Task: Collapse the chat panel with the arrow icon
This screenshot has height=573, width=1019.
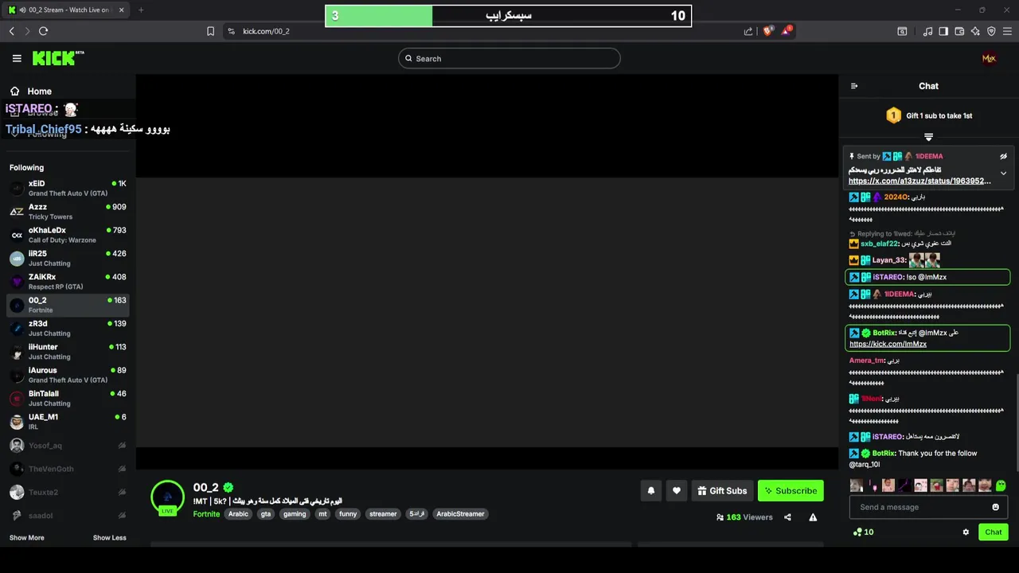Action: click(854, 86)
